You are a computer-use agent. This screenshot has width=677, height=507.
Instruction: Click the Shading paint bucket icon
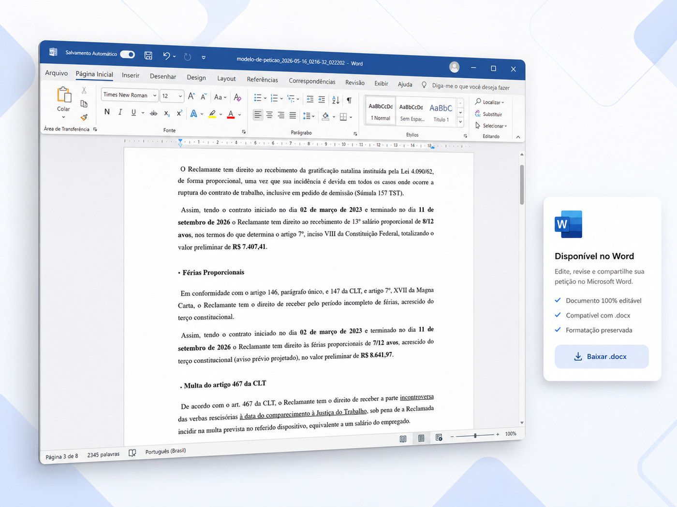pos(325,116)
